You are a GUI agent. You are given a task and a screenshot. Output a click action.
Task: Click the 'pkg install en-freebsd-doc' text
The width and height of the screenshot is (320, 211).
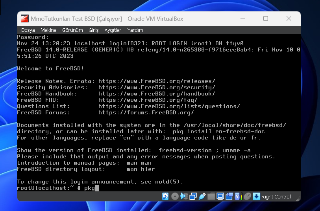coord(219,131)
